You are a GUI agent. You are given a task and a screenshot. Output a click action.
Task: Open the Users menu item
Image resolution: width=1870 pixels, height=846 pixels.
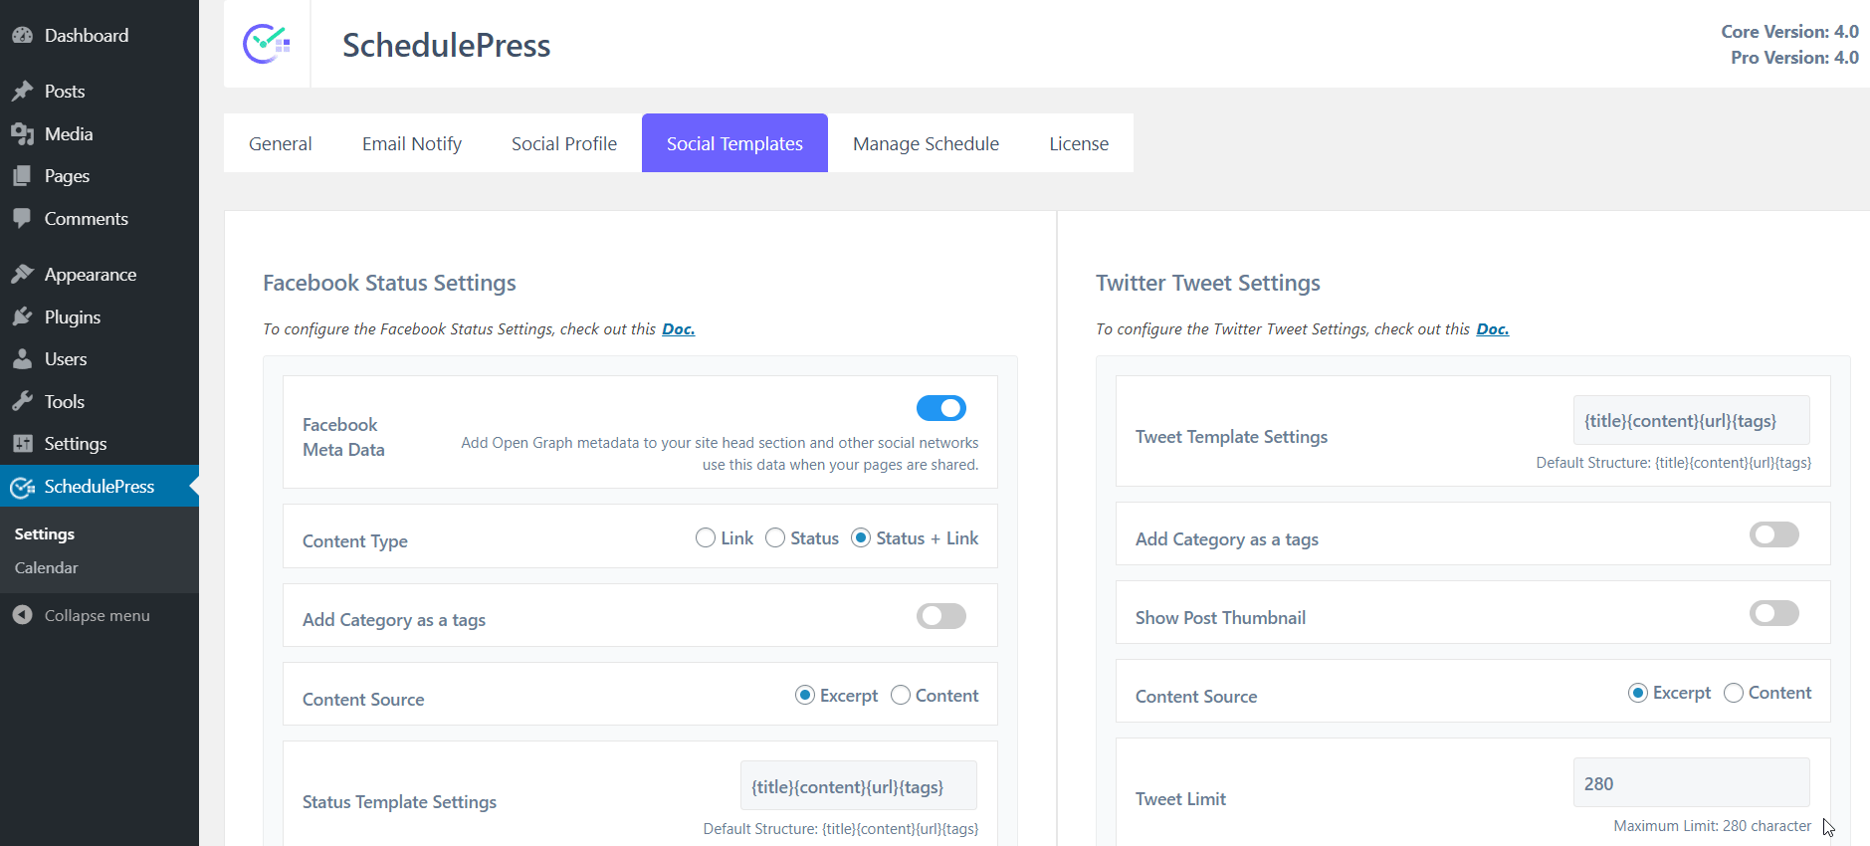100,359
